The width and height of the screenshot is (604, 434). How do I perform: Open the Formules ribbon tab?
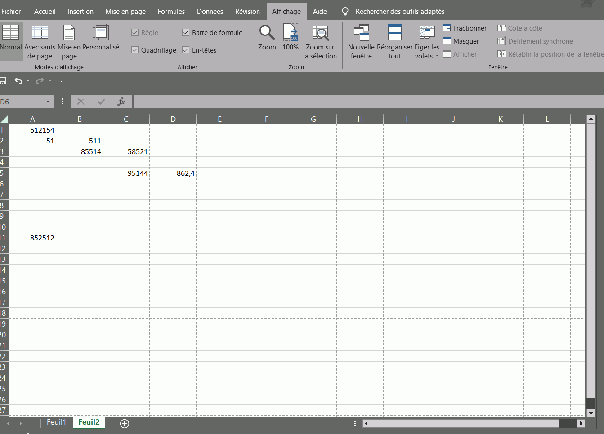[x=171, y=12]
